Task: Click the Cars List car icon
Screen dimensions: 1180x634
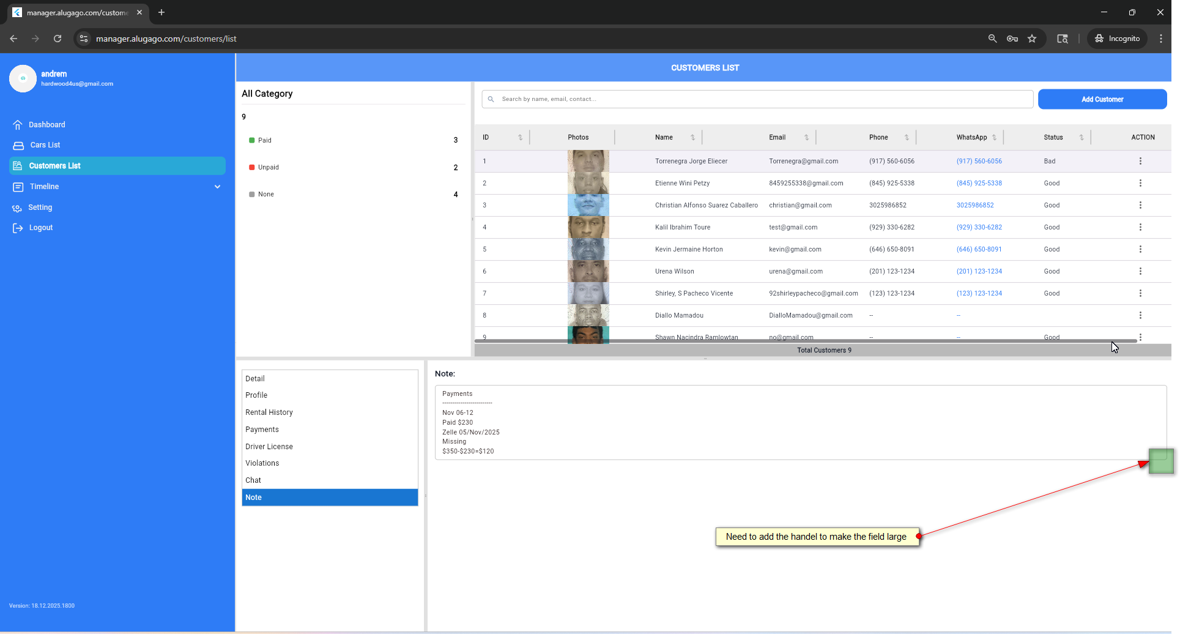Action: (18, 146)
